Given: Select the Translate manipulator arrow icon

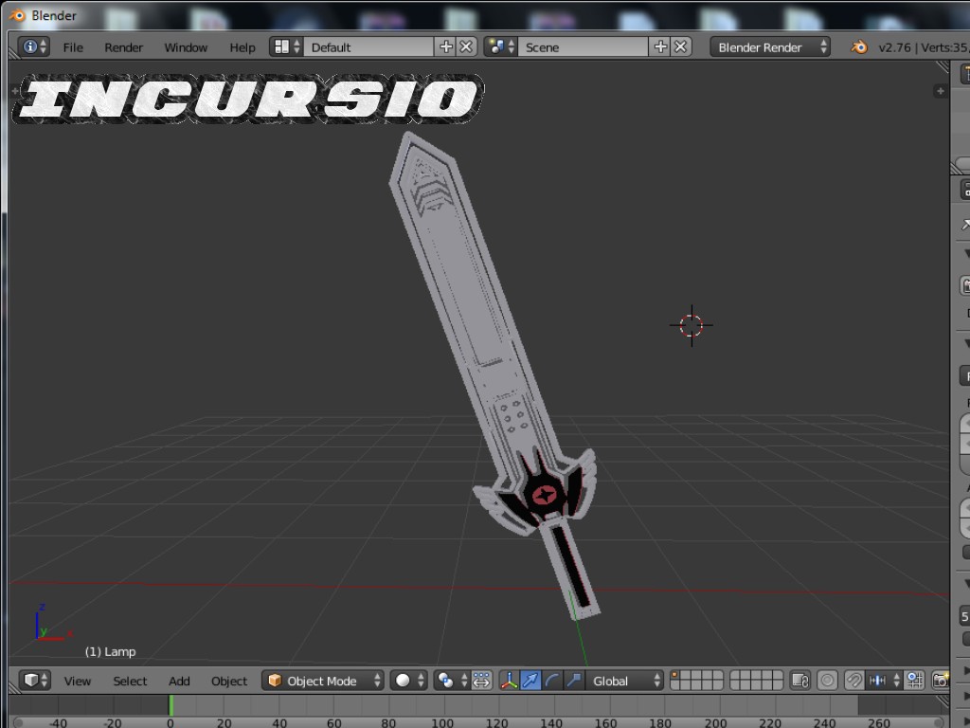Looking at the screenshot, I should click(x=529, y=680).
